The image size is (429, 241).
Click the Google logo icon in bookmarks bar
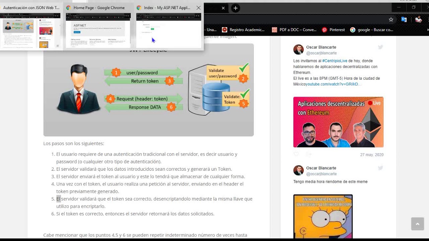click(353, 30)
